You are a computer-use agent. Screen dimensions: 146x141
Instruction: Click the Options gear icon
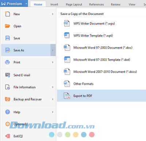tap(7, 124)
